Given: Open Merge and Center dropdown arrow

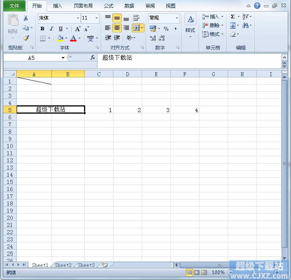Looking at the screenshot, I should tap(142, 28).
